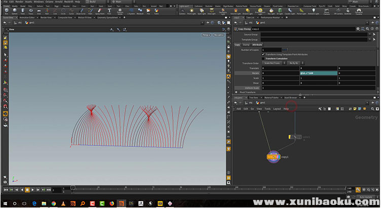This screenshot has height=208, width=381.
Task: Open the Windows menu in menu bar
Action: [x=38, y=2]
